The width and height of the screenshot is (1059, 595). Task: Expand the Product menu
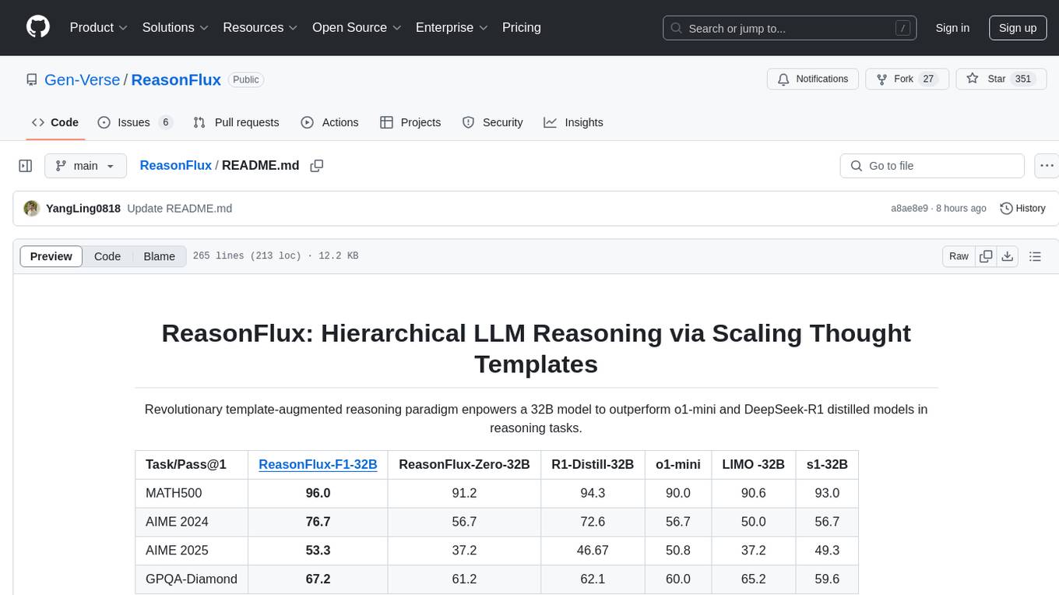[99, 27]
